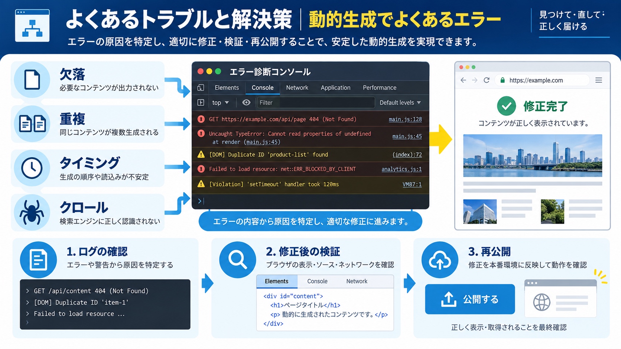Select the Console tab in error console
The image size is (621, 349).
point(263,88)
